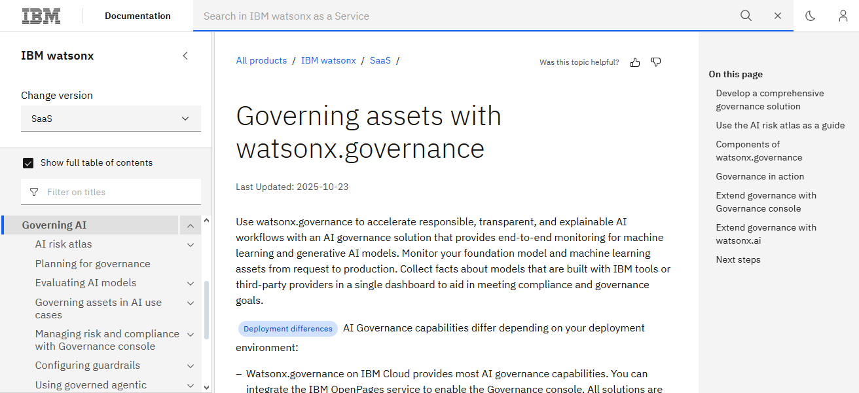Screen dimensions: 859x393
Task: Expand Configuring guardrails in the sidebar
Action: 190,365
